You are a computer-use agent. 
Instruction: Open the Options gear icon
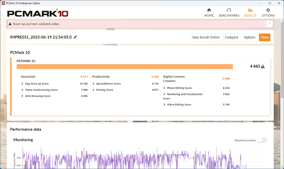[x=268, y=10]
